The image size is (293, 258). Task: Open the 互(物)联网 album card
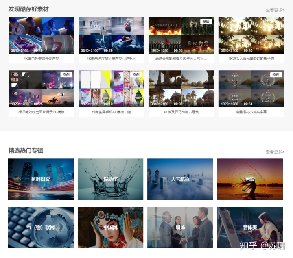(41, 228)
